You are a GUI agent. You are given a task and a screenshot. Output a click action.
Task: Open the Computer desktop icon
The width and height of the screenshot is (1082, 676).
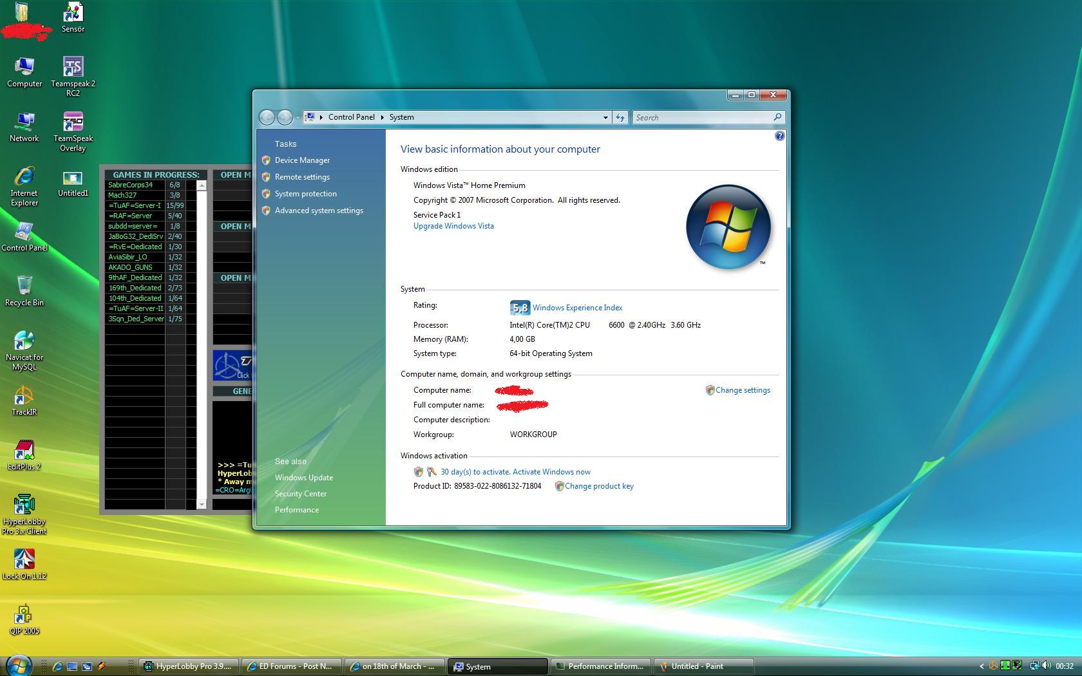[24, 72]
